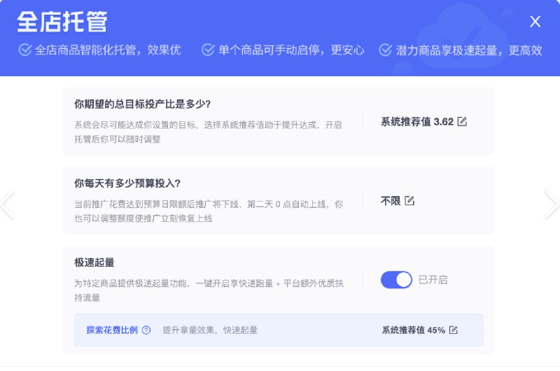The image size is (560, 371).
Task: Select the 不限 budget value
Action: 391,201
